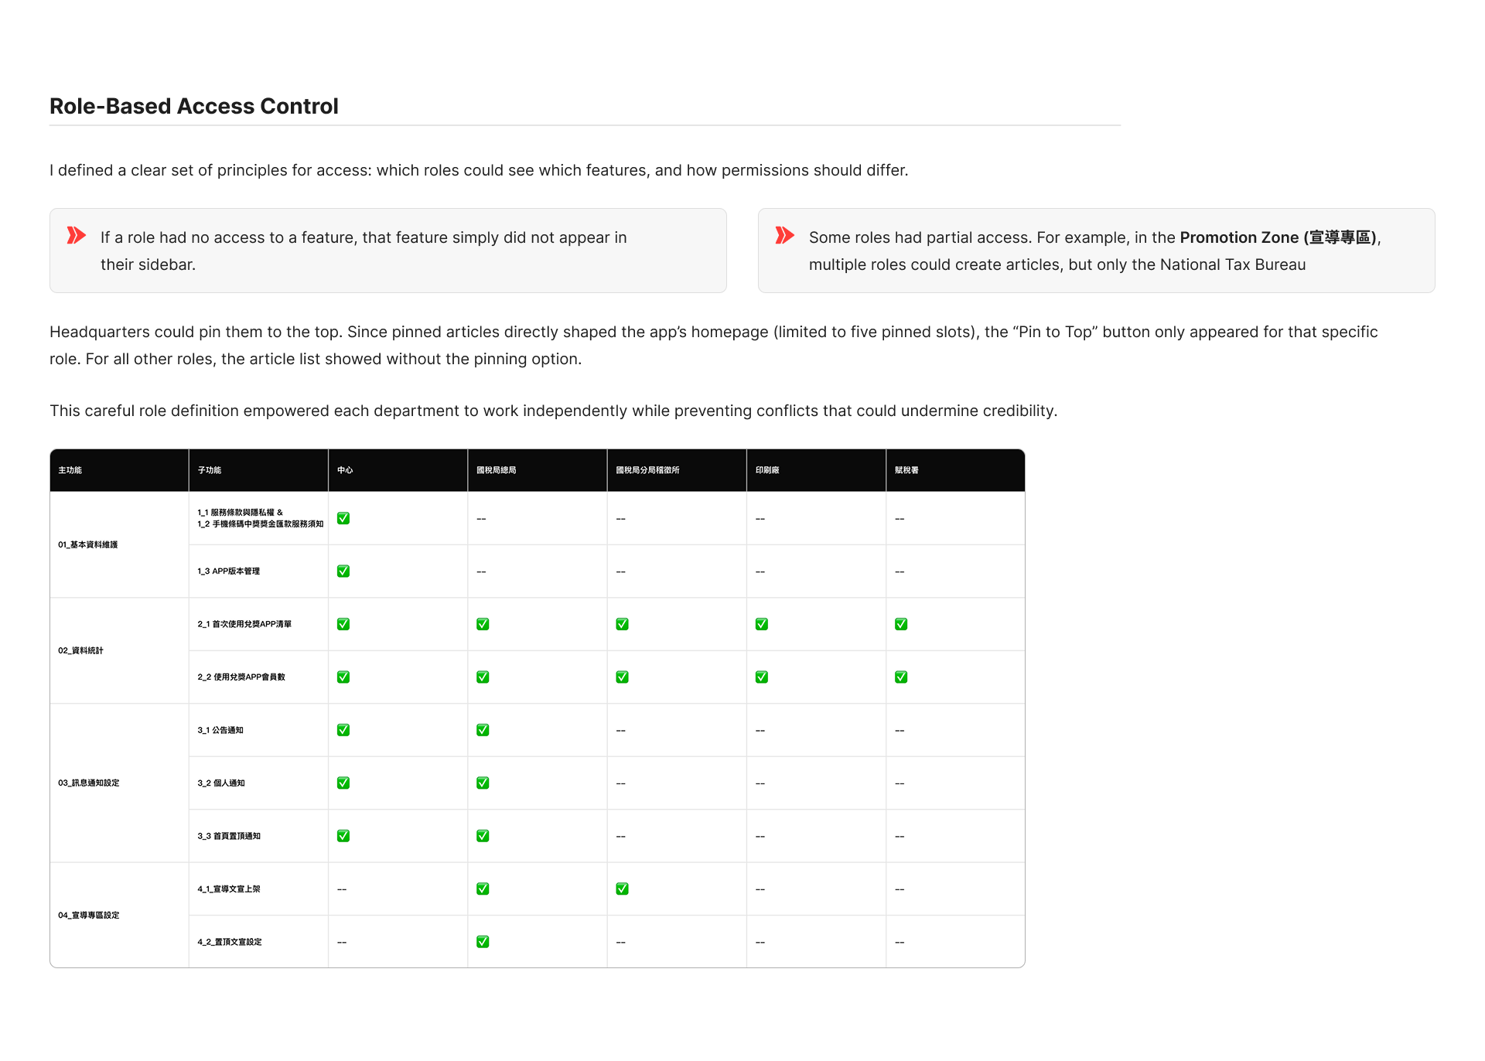Click 中心 checkmark for 1_3 APP版本管理
The height and width of the screenshot is (1061, 1485).
[x=343, y=571]
